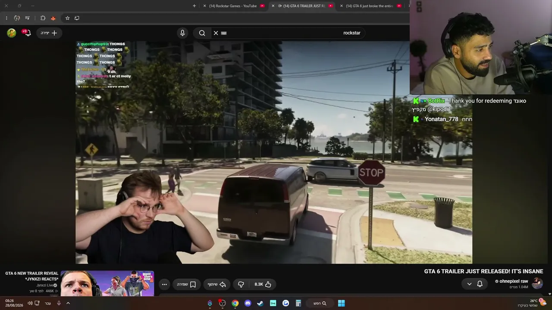Viewport: 552px width, 310px height.
Task: Switch to GTA 6 just broke the entire tab
Action: coord(370,6)
